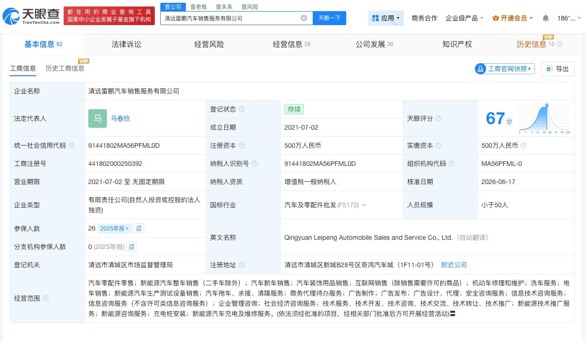Click registration number 441802000250392
586x342 pixels.
[115, 164]
